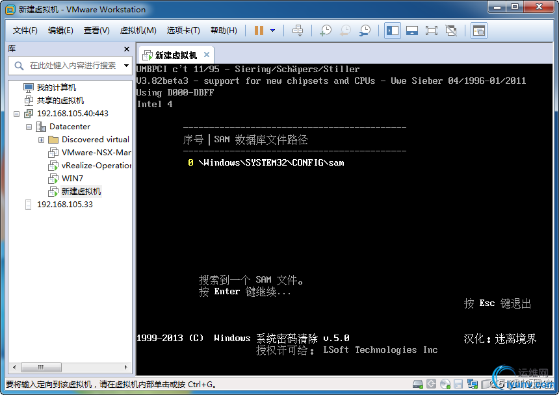559x395 pixels.
Task: Open the snapshot manager icon
Action: 365,31
